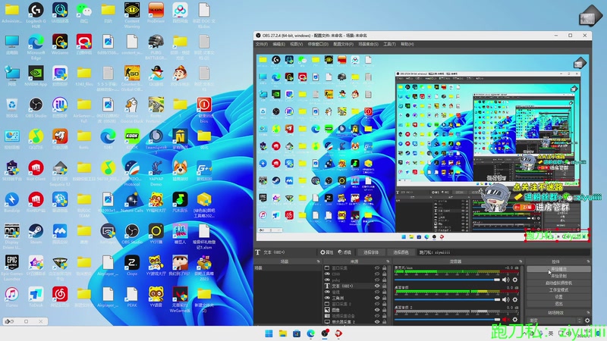Open gear settings for 麦克风/Aux audio
607x341 pixels.
click(x=515, y=280)
